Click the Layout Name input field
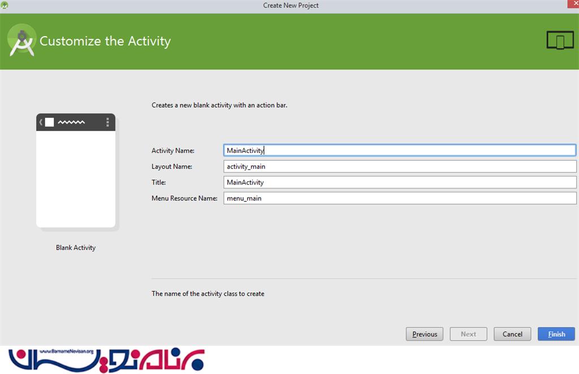This screenshot has height=374, width=579. [x=400, y=166]
